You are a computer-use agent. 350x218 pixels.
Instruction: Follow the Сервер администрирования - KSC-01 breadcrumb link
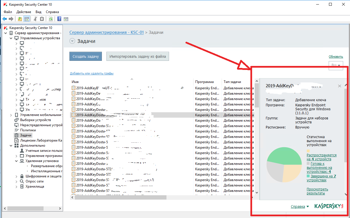click(106, 32)
